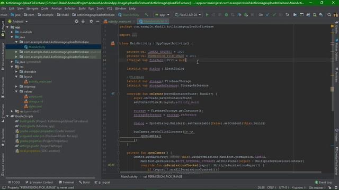The width and height of the screenshot is (339, 190).
Task: Click the UTF-8 encoding in status bar
Action: point(284,188)
